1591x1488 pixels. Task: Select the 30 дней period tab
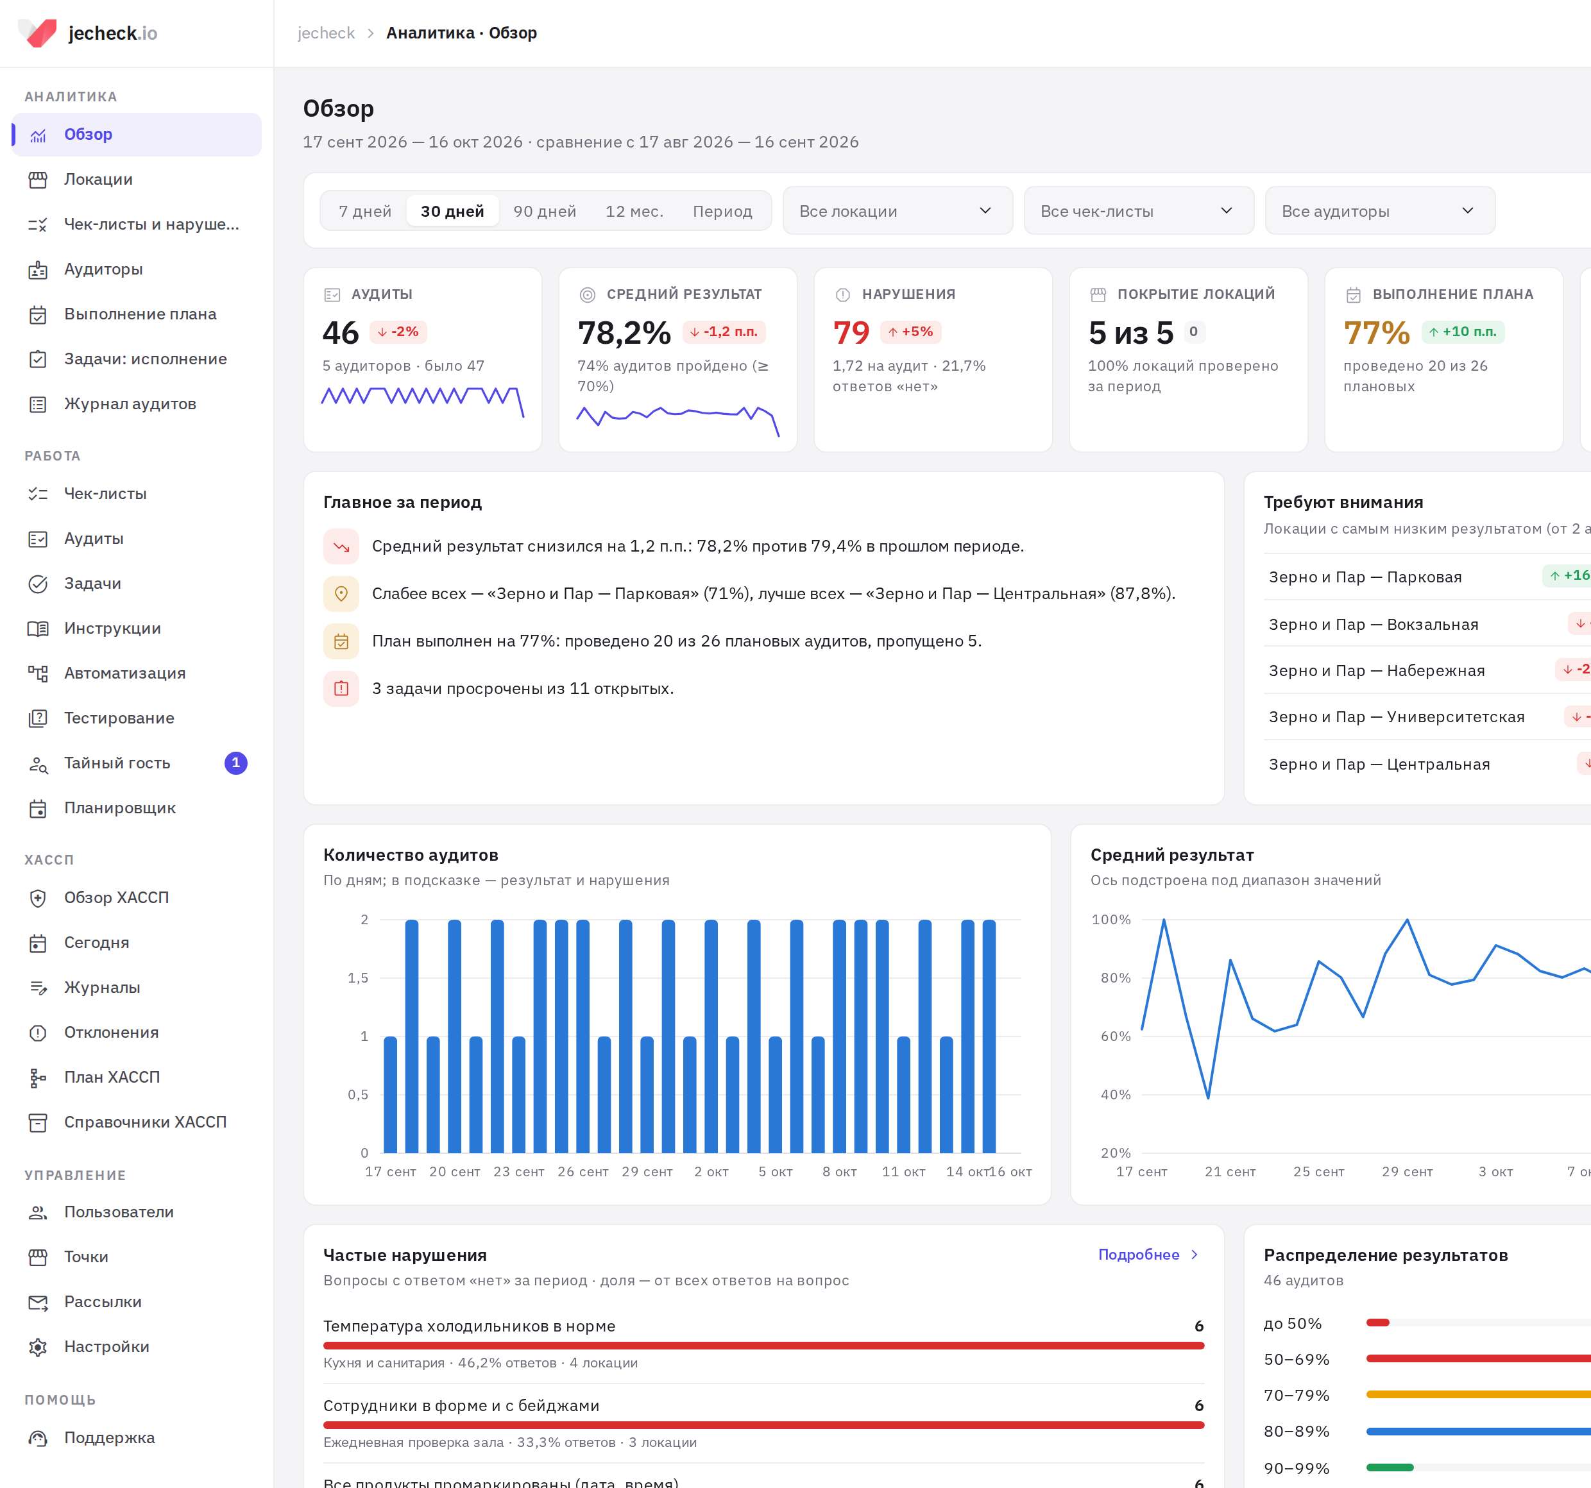pyautogui.click(x=452, y=211)
